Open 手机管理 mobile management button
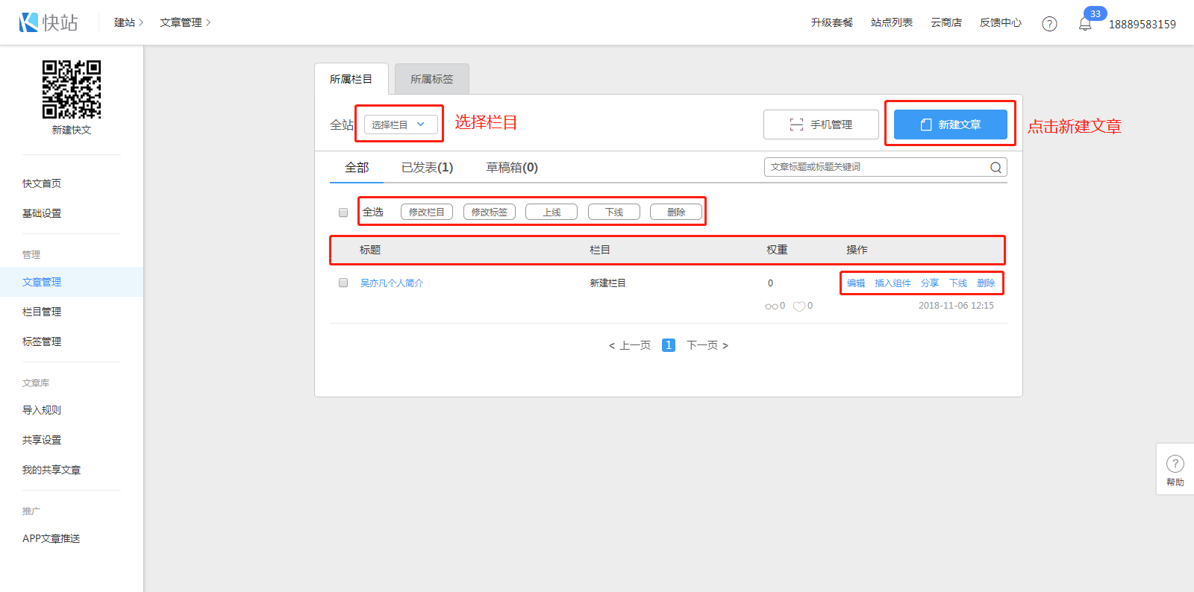The width and height of the screenshot is (1194, 592). (x=821, y=125)
